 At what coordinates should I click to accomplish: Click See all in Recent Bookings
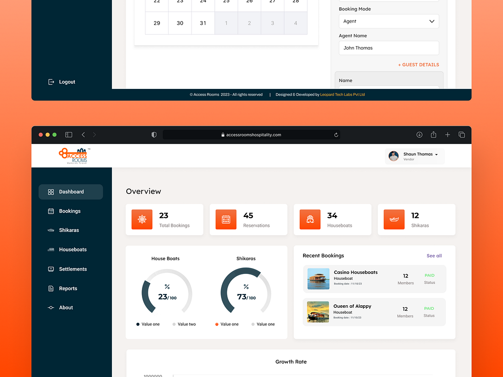[434, 256]
